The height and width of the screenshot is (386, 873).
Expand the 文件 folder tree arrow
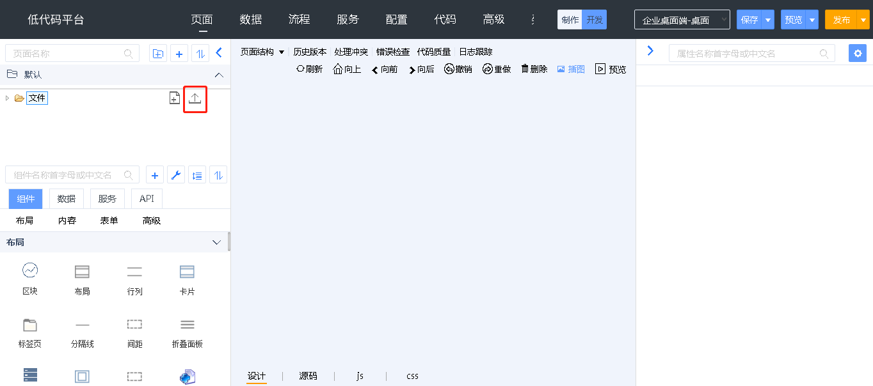pos(7,98)
